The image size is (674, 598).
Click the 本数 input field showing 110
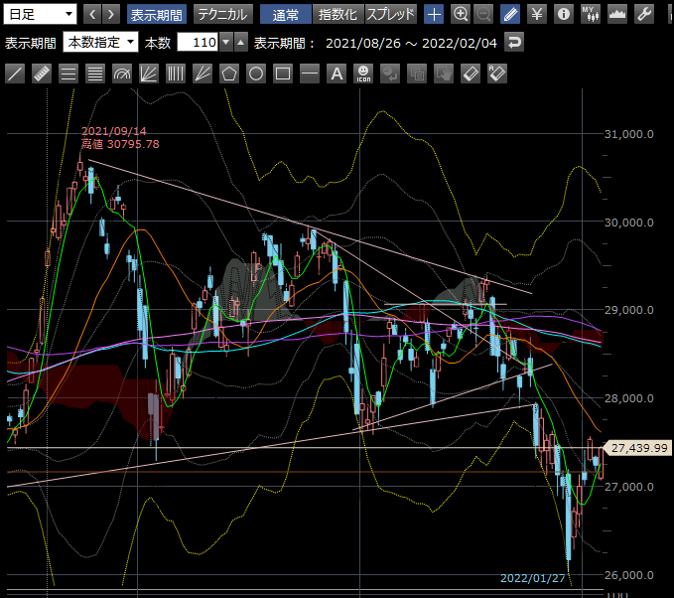(x=197, y=42)
